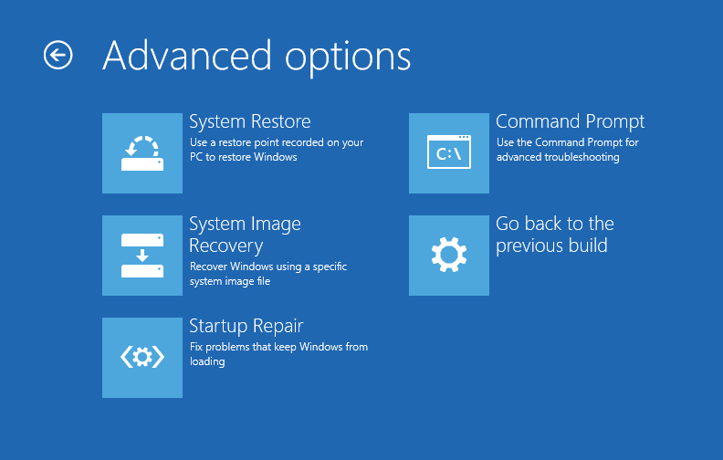Screen dimensions: 723x460
Task: Click "Fix problems that keep Windows" description
Action: point(279,354)
